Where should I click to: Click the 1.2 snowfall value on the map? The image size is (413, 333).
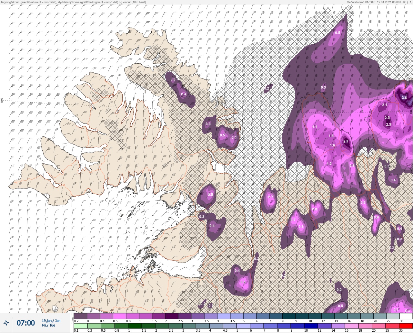click(329, 164)
